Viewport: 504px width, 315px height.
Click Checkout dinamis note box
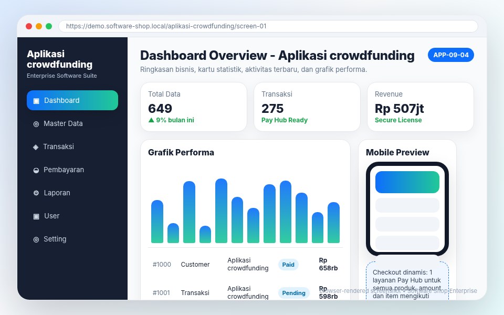407,280
